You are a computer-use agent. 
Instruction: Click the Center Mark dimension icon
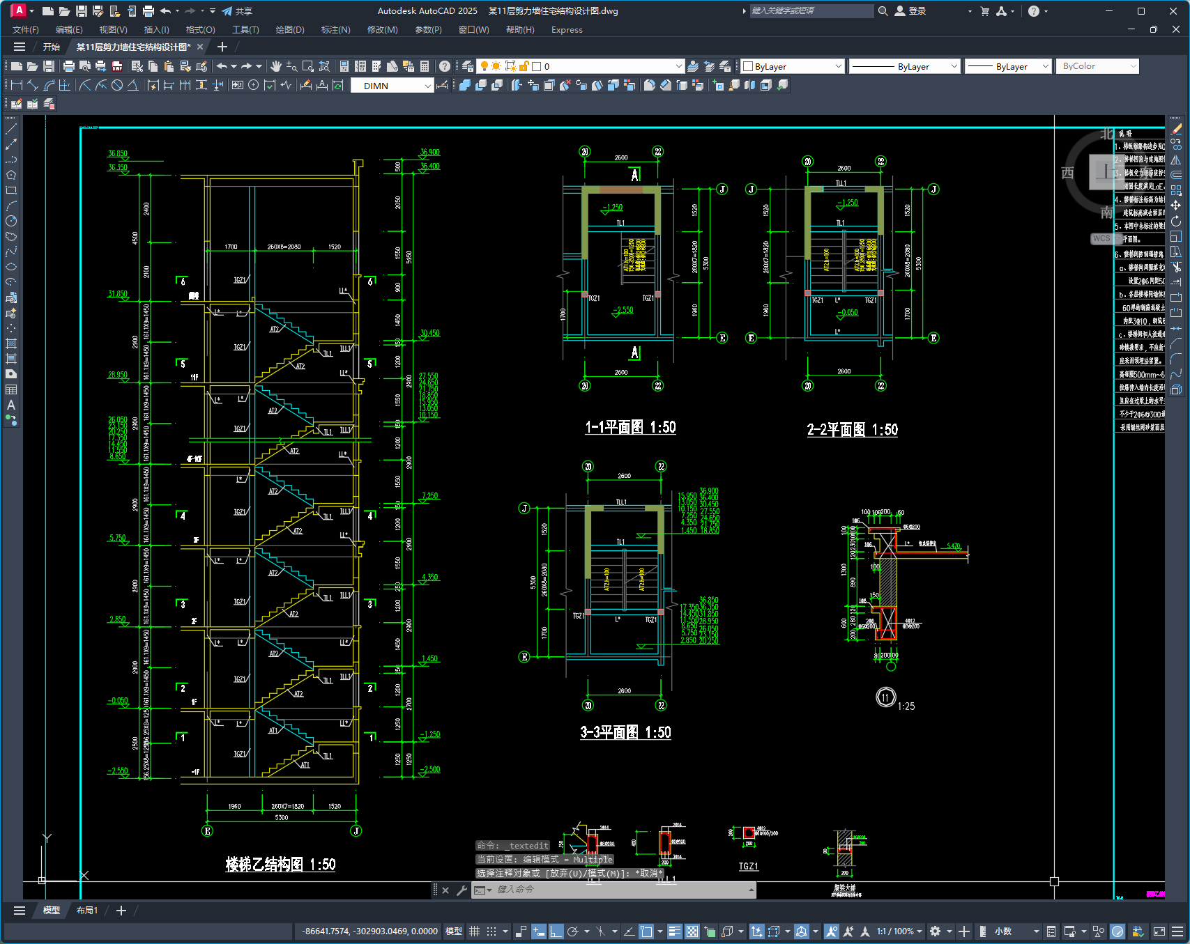[254, 85]
